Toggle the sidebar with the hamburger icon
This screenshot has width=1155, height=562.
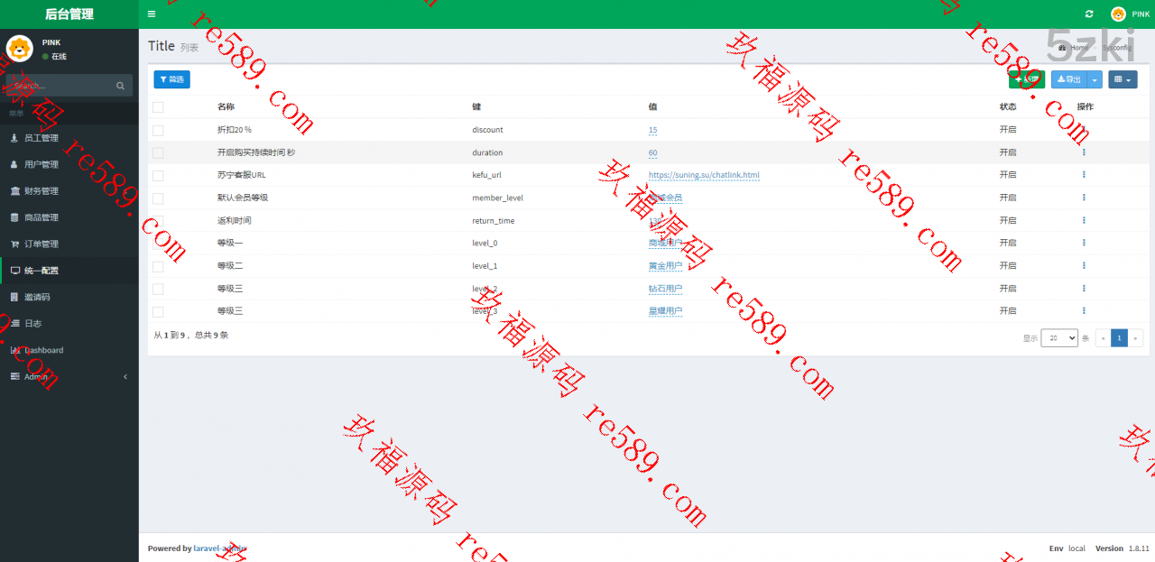[152, 14]
